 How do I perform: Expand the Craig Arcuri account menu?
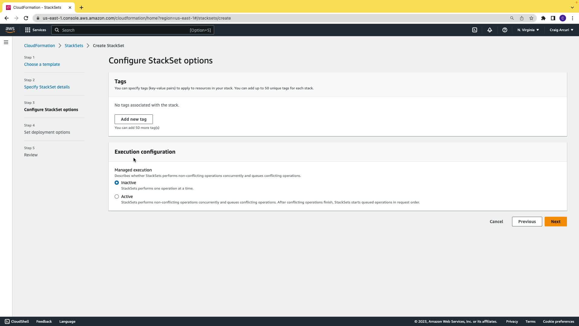point(561,30)
